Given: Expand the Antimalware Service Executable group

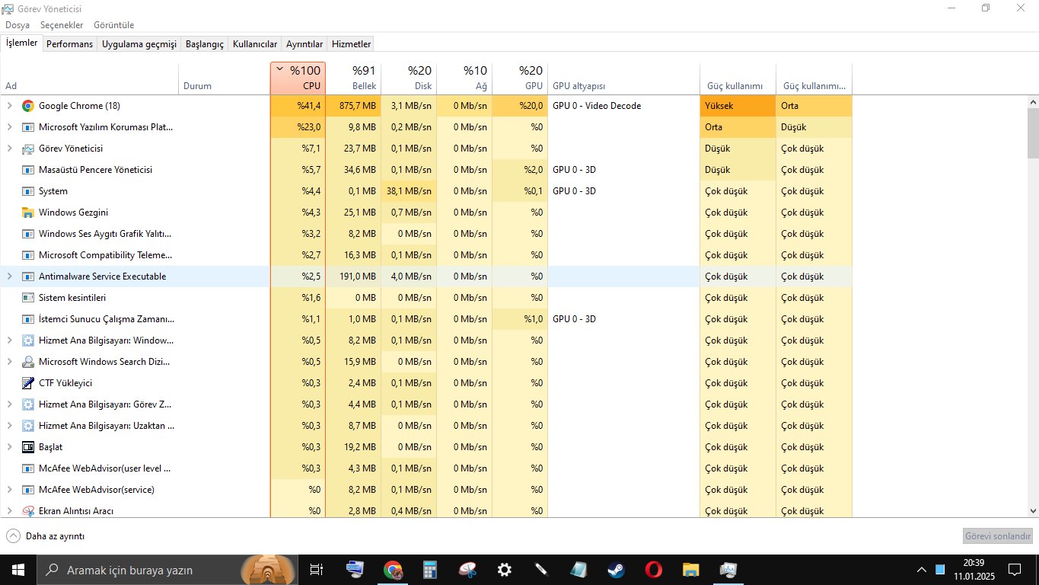Looking at the screenshot, I should (10, 277).
